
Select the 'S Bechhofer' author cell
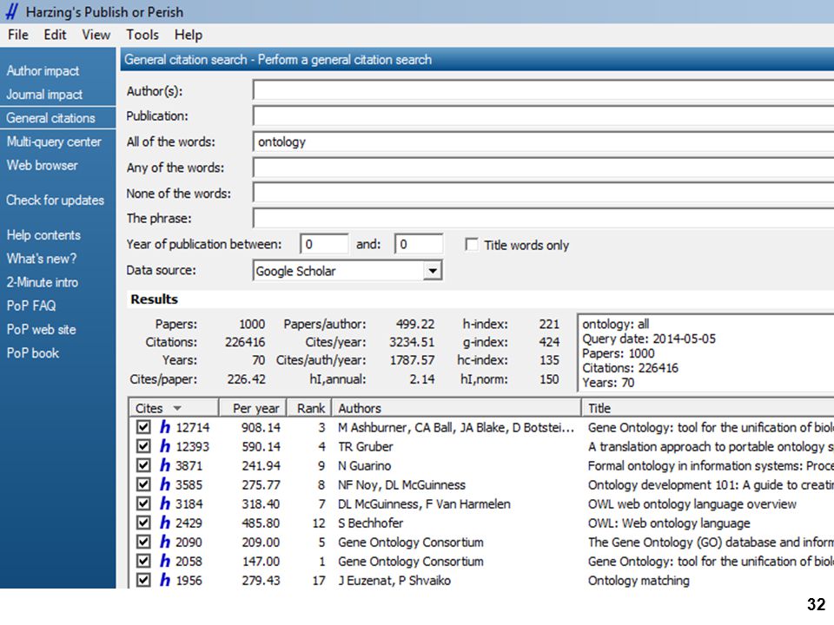point(371,523)
